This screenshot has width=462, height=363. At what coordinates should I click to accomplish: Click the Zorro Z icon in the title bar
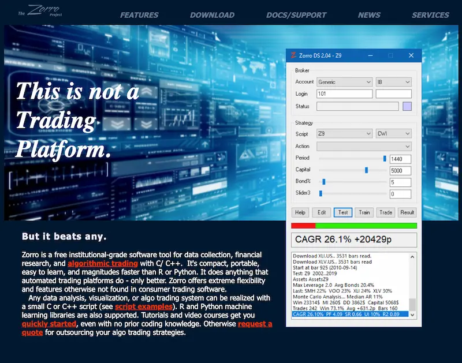pos(295,55)
